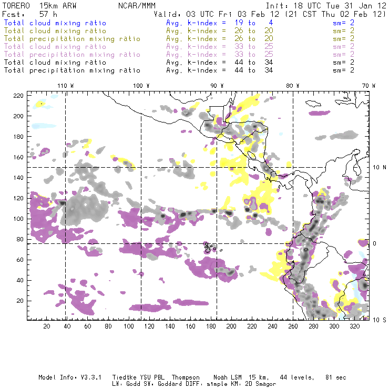The width and height of the screenshot is (389, 389).
Task: Click the "110 W" longitude label
Action: (x=66, y=86)
